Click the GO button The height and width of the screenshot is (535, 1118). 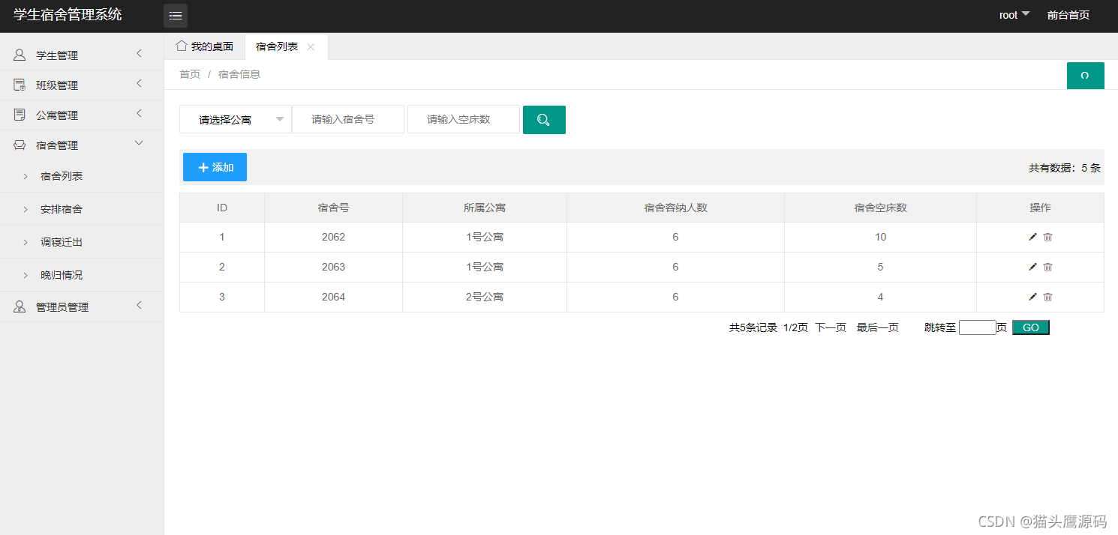(x=1031, y=327)
